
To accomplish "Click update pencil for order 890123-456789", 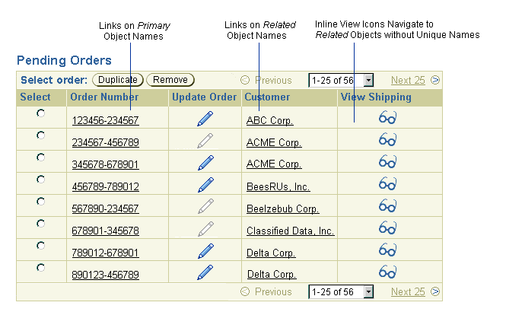I will tap(205, 272).
